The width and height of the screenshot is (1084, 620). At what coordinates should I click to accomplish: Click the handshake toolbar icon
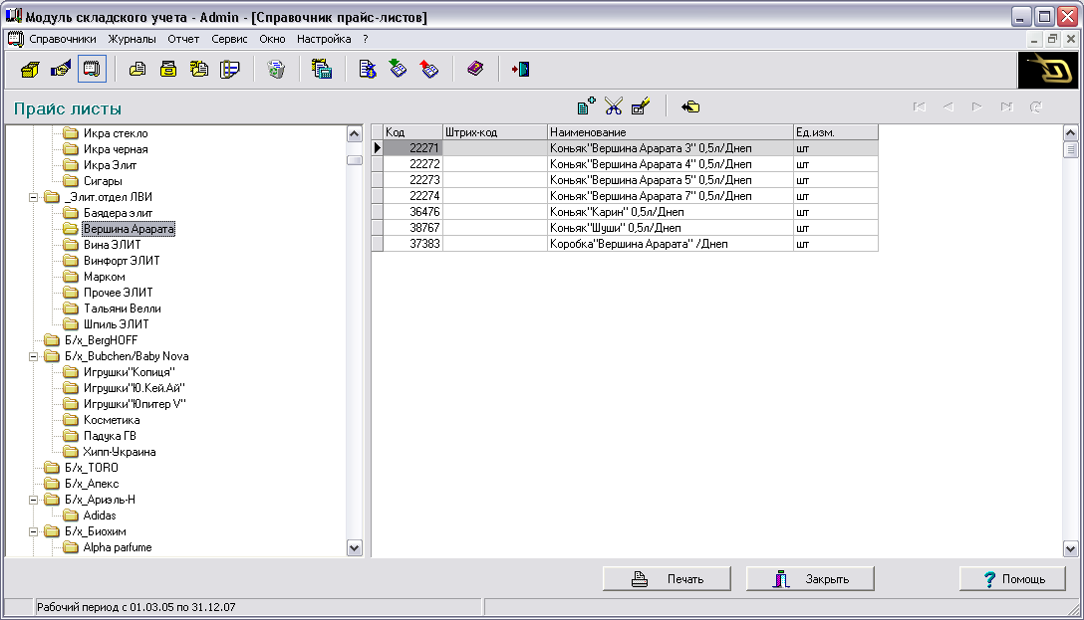61,69
